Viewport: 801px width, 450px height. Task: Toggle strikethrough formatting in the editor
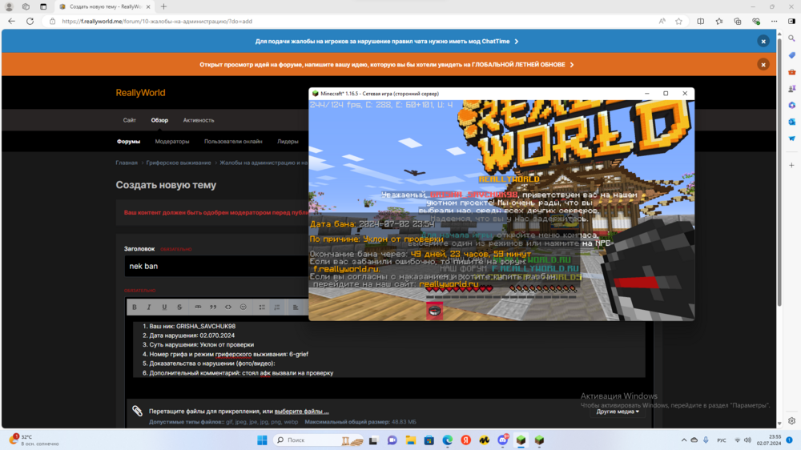point(179,307)
